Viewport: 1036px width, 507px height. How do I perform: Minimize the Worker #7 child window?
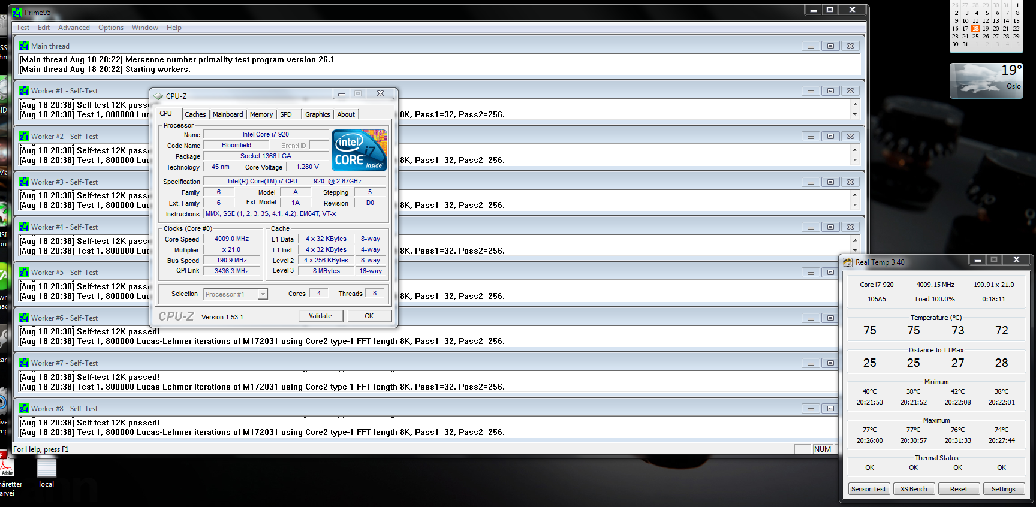[x=811, y=363]
